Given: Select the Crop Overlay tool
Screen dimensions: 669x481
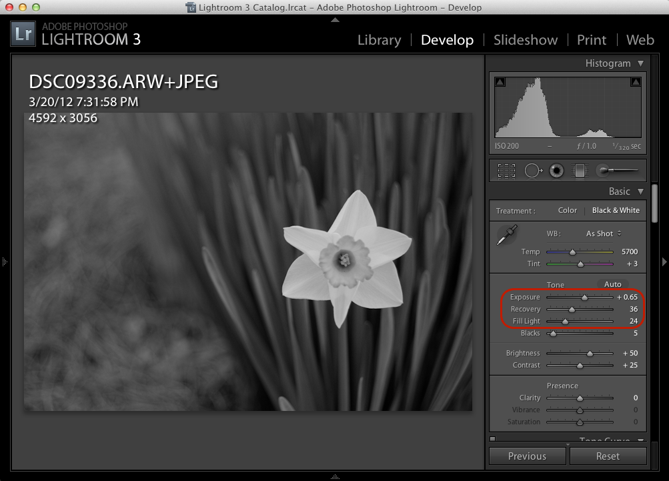Looking at the screenshot, I should (x=506, y=171).
